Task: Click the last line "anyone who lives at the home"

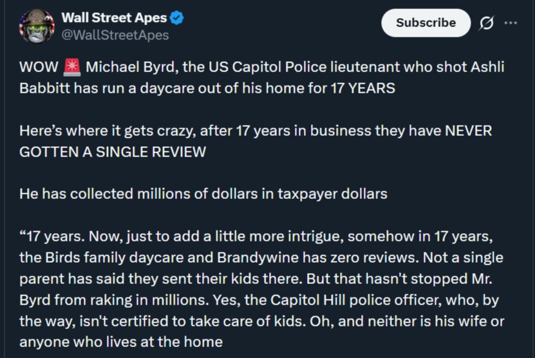Action: (120, 342)
